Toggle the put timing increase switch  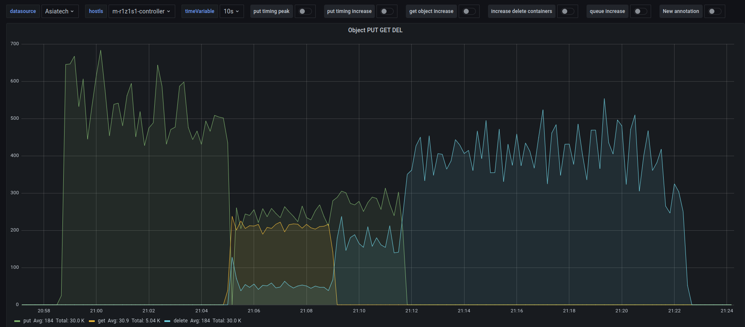tap(387, 11)
